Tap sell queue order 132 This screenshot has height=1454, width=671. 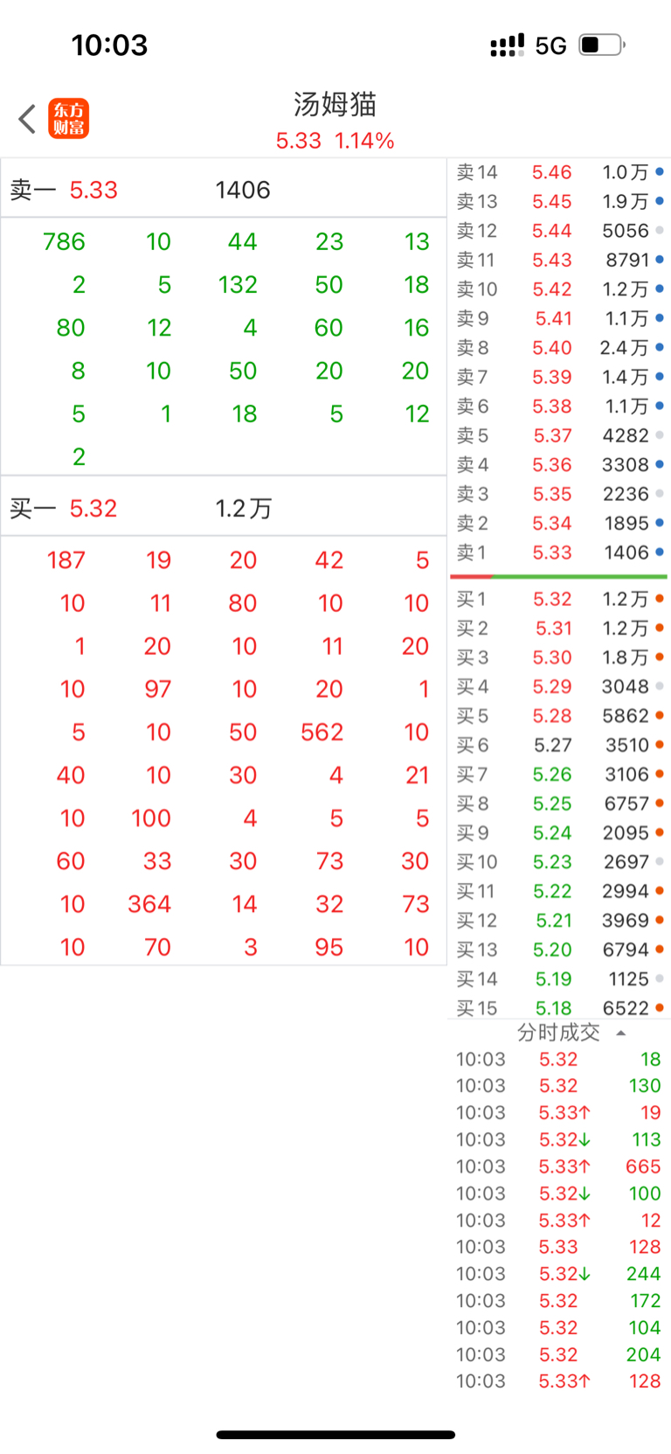(238, 285)
